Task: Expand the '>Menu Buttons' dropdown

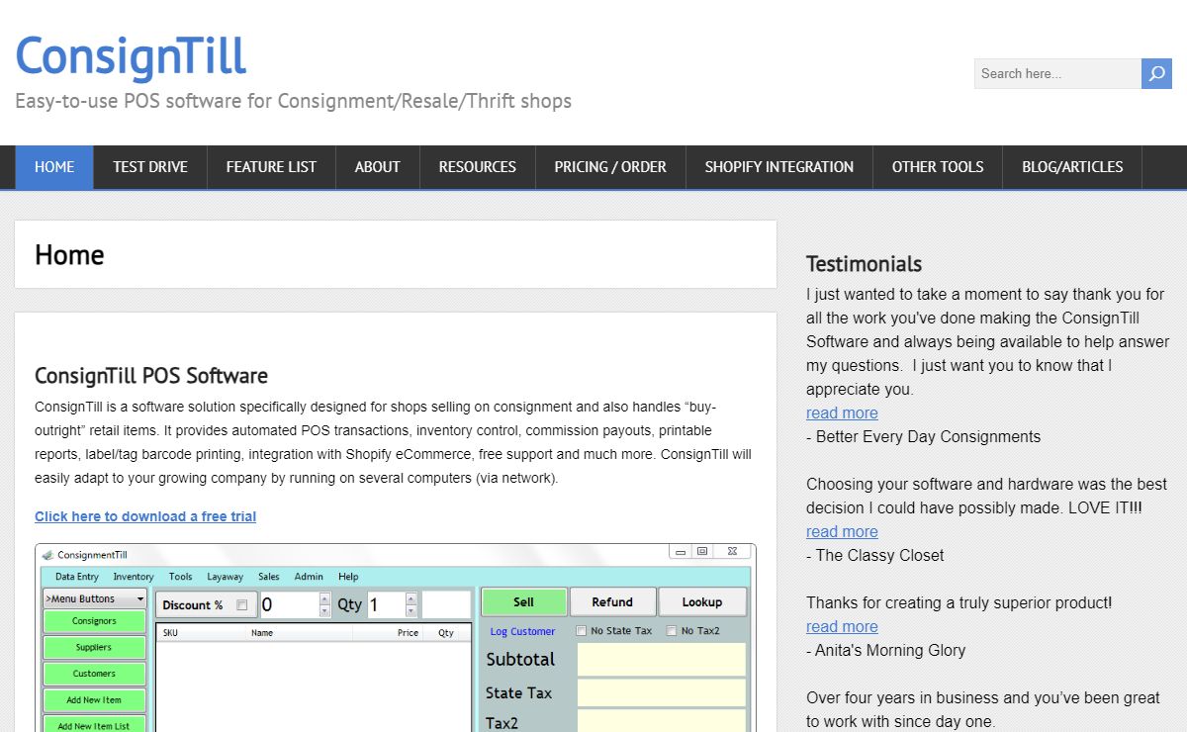Action: [95, 598]
